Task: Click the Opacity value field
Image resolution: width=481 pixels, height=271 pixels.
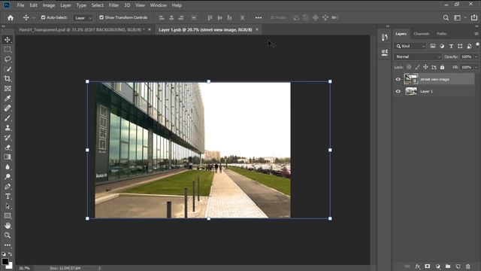Action: (466, 57)
